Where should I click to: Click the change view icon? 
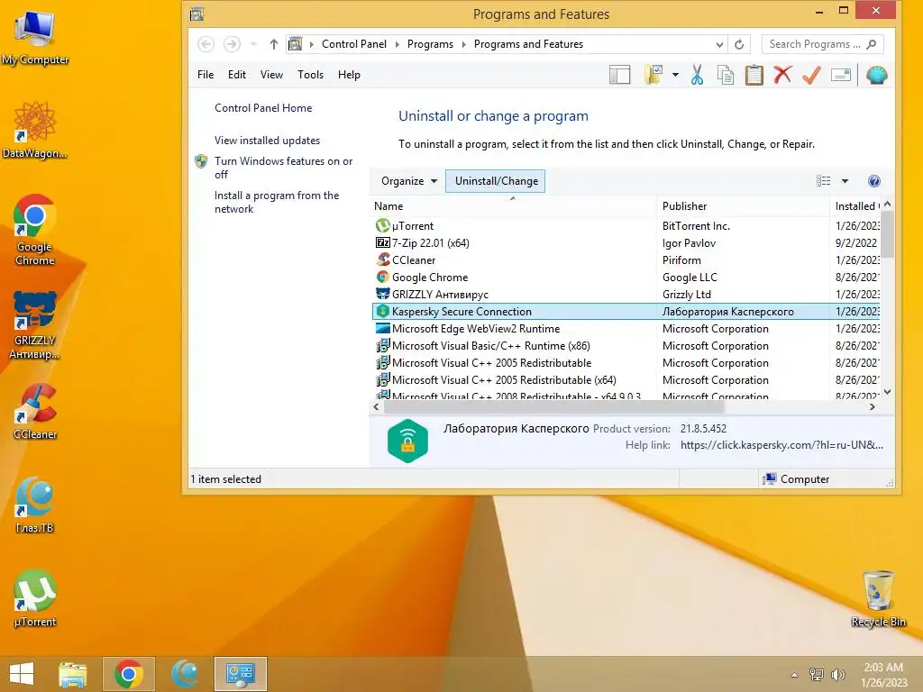coord(824,181)
